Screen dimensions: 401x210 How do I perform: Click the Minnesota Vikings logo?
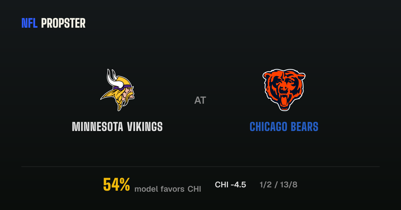[117, 90]
